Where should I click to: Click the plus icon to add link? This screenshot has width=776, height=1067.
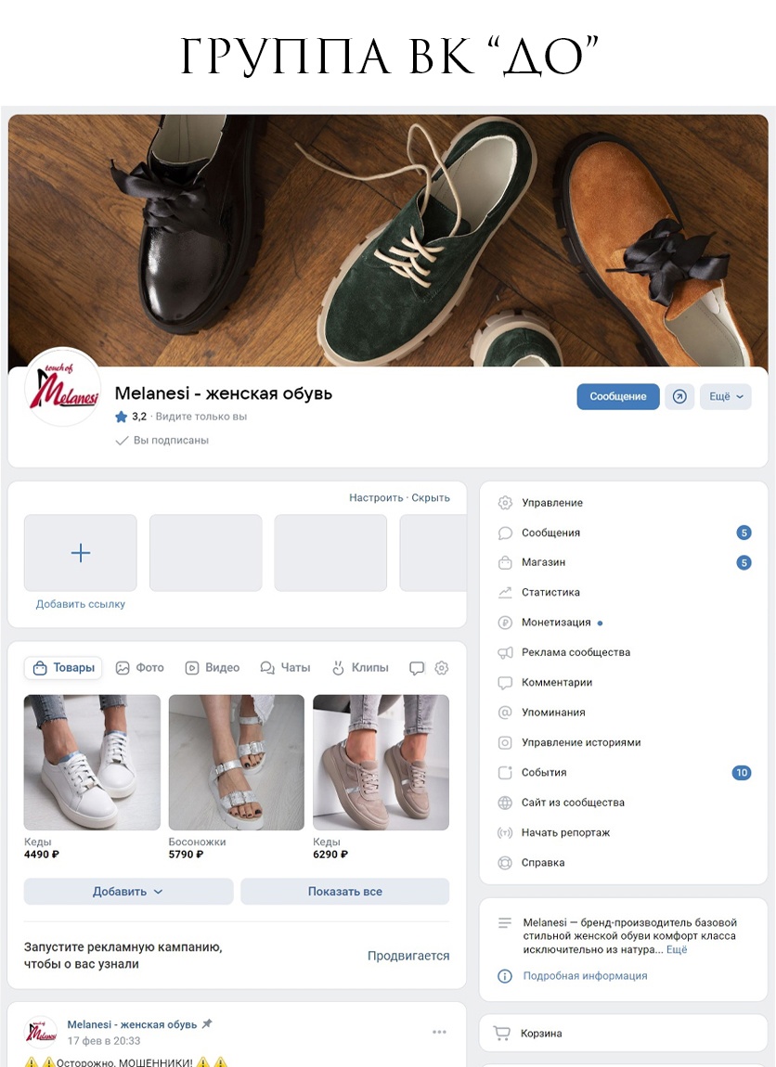point(81,553)
